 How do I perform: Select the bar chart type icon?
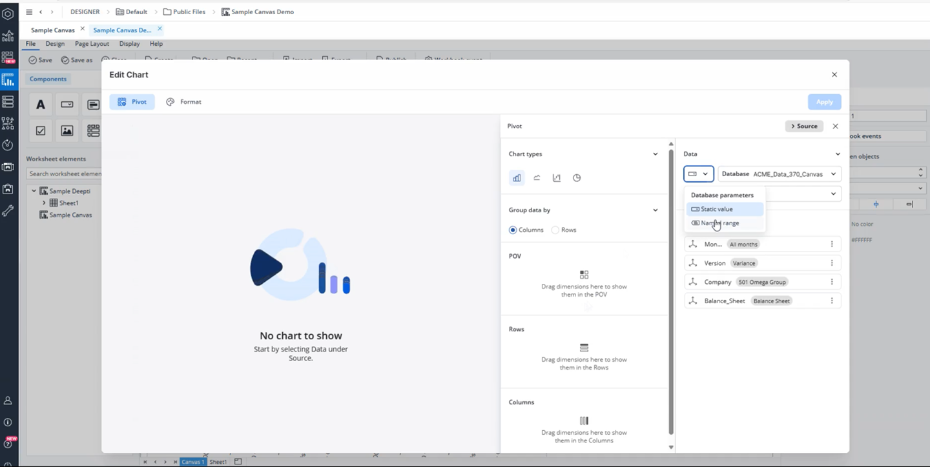pyautogui.click(x=517, y=178)
